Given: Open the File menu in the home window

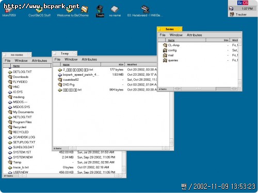Looking at the screenshot, I should click(163, 35).
